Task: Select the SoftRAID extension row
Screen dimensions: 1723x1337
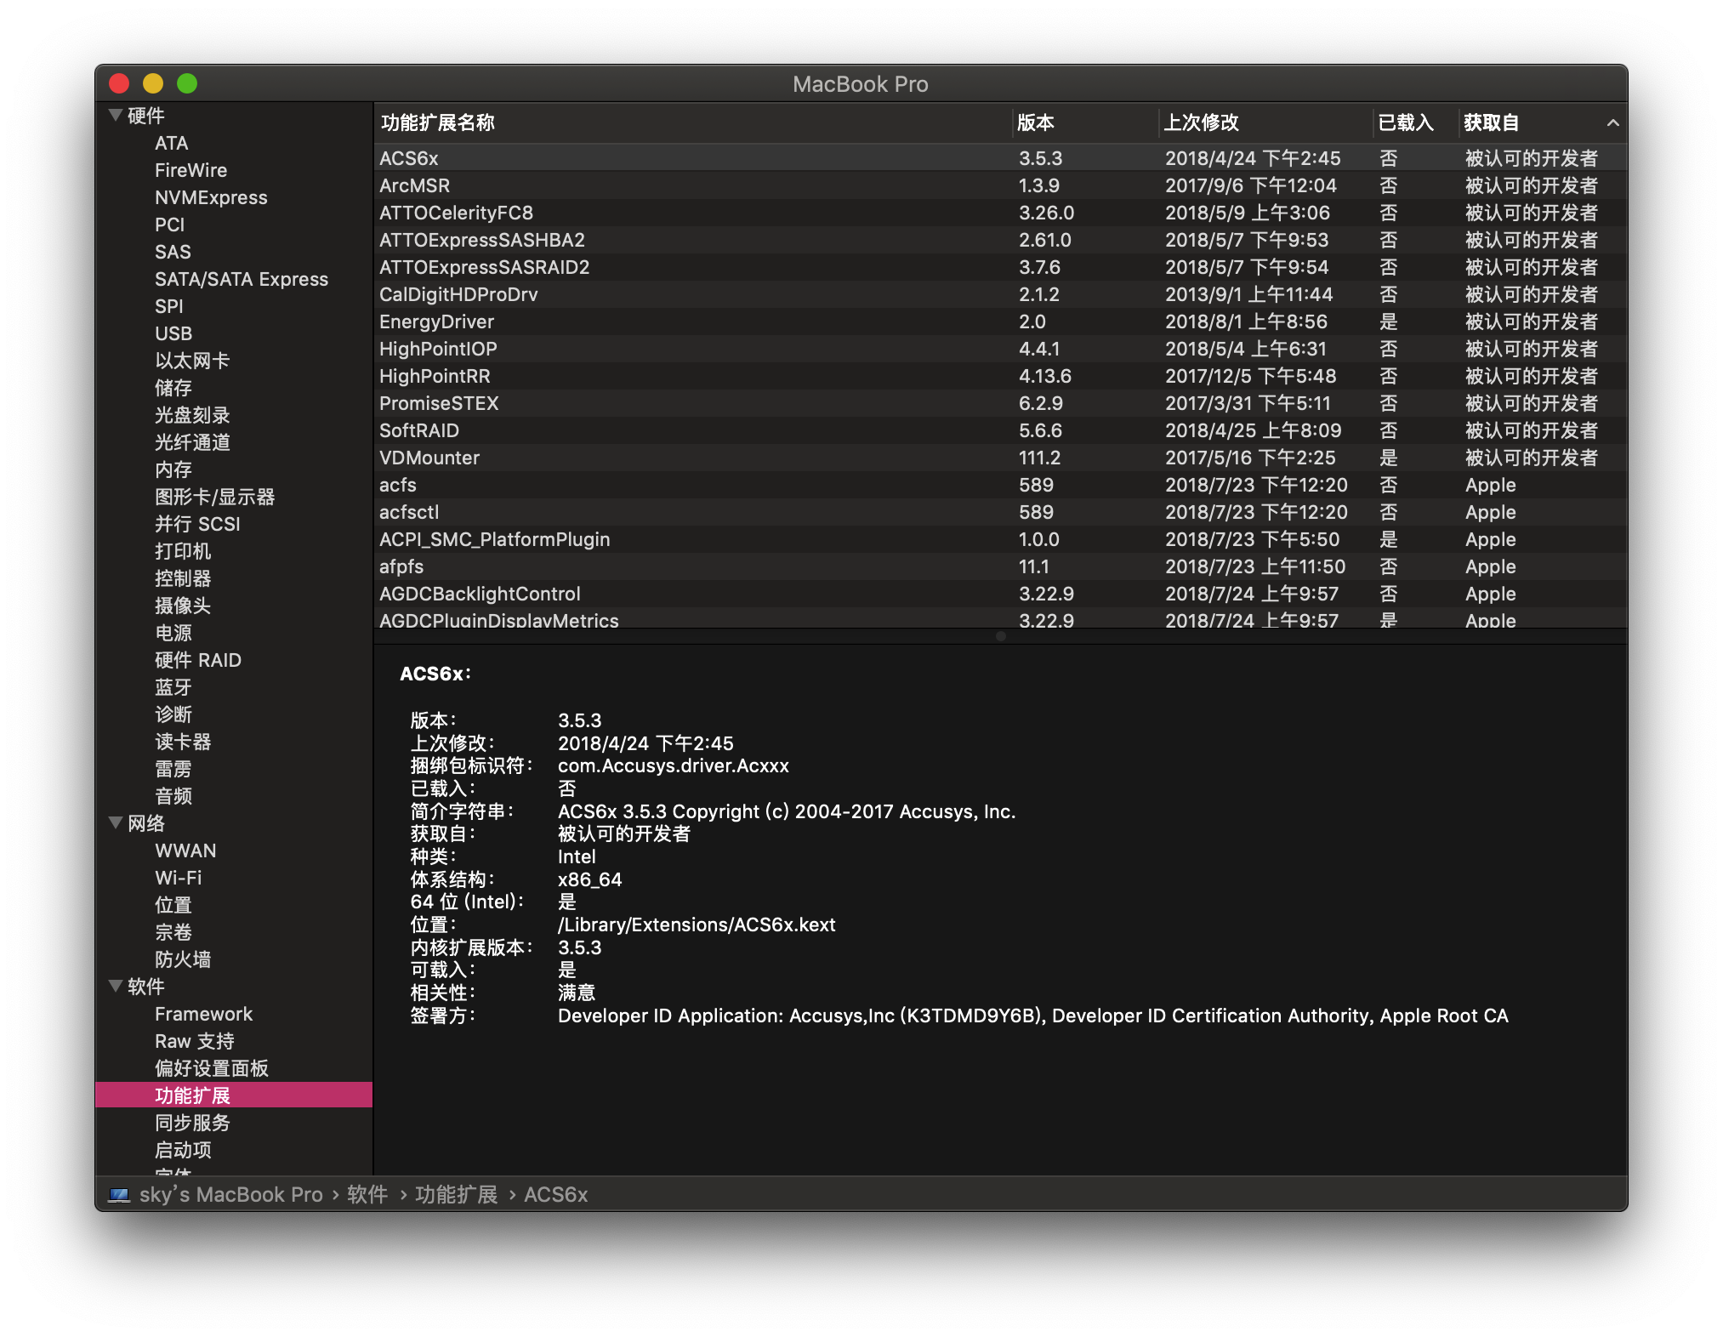Action: pyautogui.click(x=1000, y=430)
